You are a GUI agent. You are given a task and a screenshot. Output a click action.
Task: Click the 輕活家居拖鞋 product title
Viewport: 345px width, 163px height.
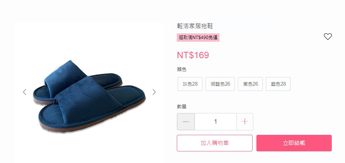click(x=195, y=26)
